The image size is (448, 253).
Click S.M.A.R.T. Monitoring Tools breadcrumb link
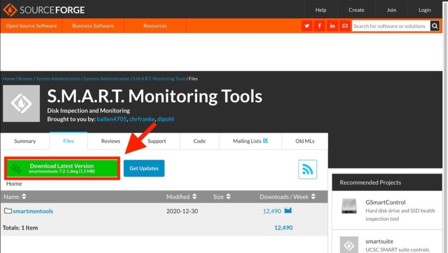159,79
